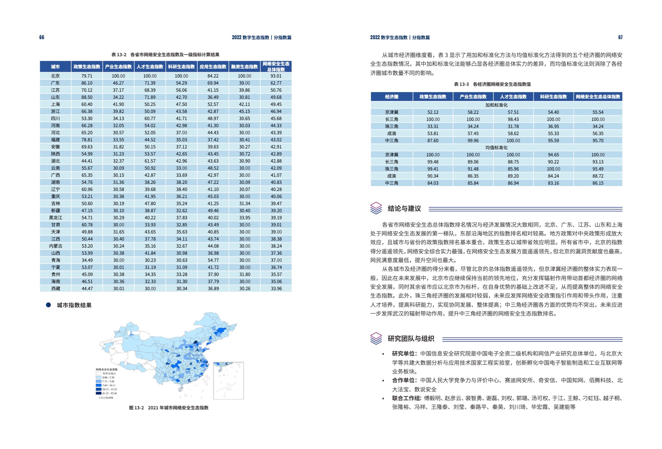Screen dimensions: 662x449
Task: Click the white 未涉及城市 legend swatch
Action: tap(98, 374)
